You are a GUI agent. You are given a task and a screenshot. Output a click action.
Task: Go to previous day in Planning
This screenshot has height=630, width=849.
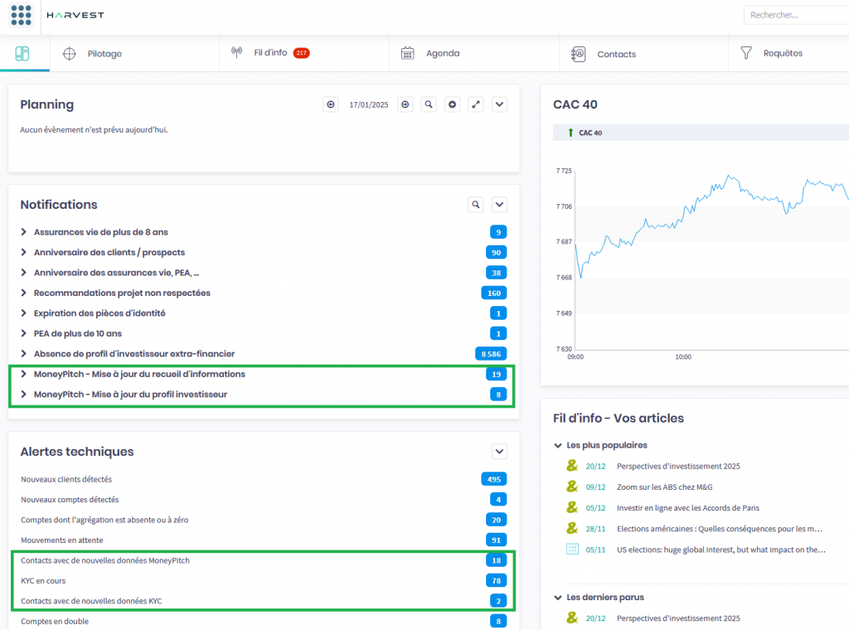[331, 104]
